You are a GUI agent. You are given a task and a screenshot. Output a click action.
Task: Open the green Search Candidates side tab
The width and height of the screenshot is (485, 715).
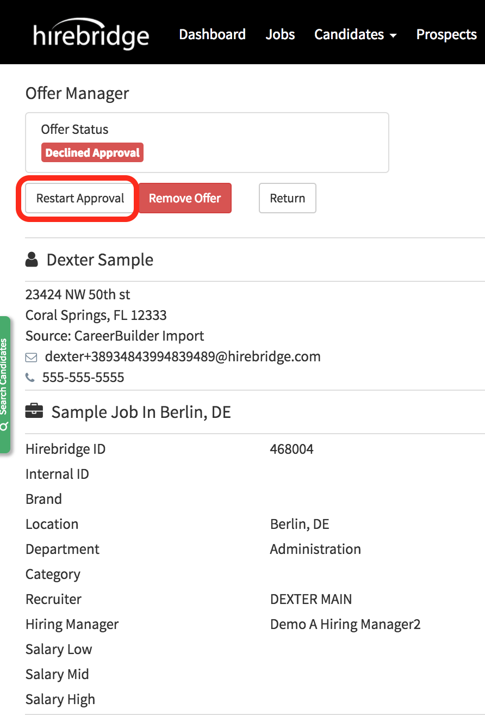pos(4,384)
